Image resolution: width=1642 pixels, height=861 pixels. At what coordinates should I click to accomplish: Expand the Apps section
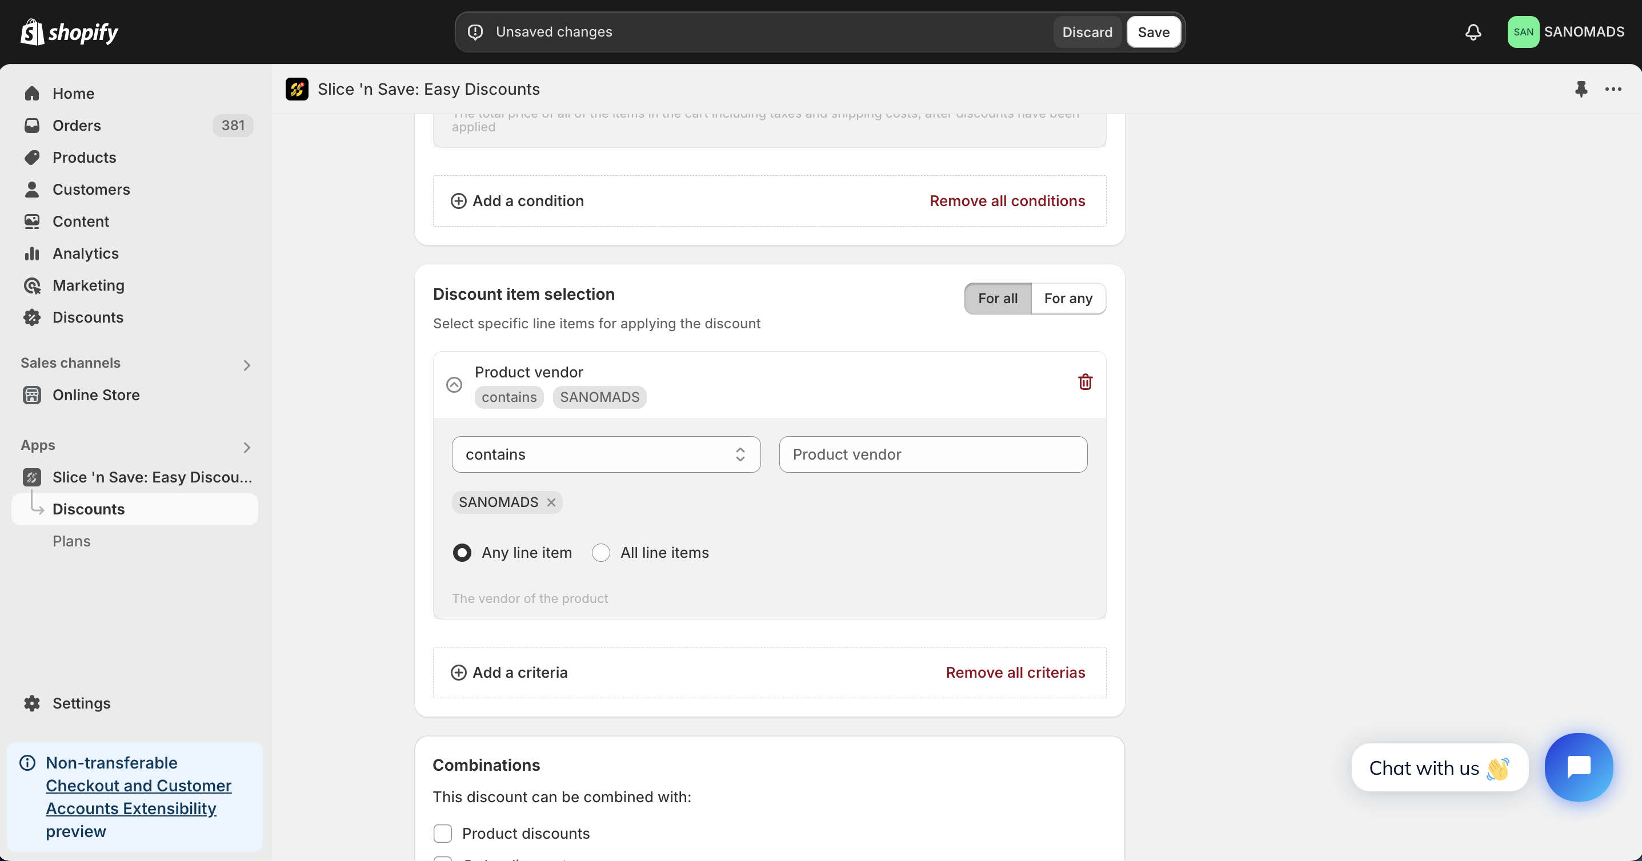[x=247, y=448]
